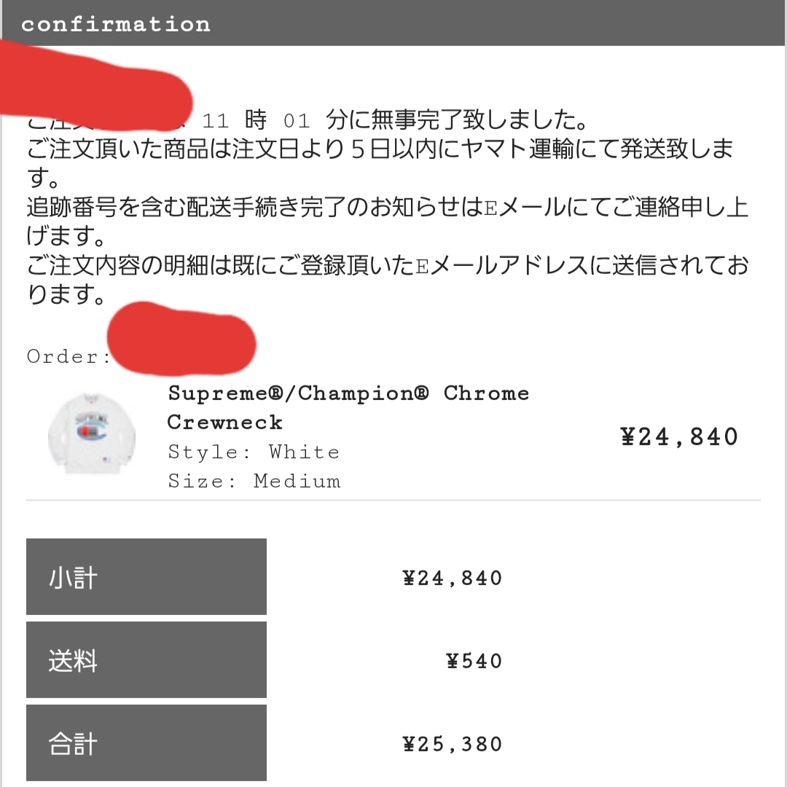
Task: Click the ヤマト運輸 shipping notice sentence
Action: (379, 150)
